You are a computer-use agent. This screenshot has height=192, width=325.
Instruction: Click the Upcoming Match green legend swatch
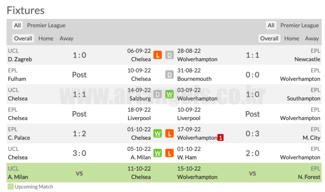tap(10, 187)
